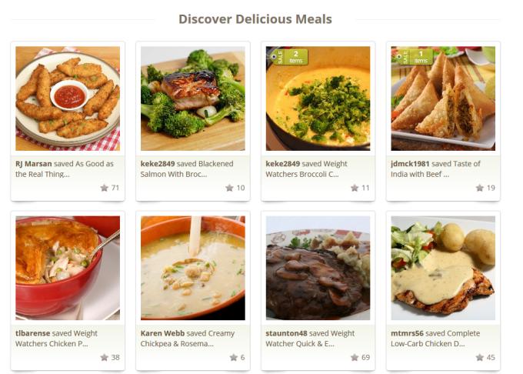Star the Creamy Chickpea & Rosemary soup

[x=234, y=357]
